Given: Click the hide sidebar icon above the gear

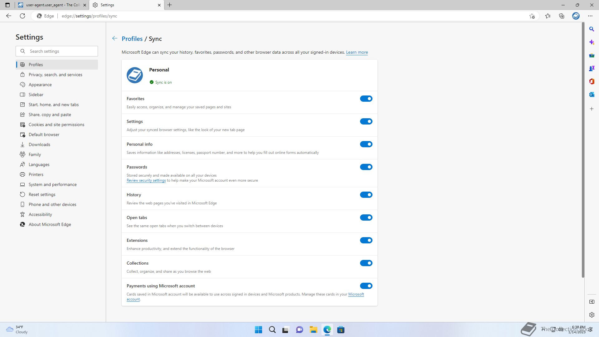Looking at the screenshot, I should 592,302.
